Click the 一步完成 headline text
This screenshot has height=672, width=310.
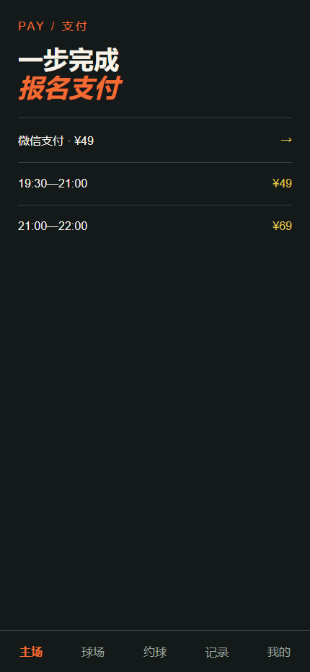pyautogui.click(x=68, y=61)
